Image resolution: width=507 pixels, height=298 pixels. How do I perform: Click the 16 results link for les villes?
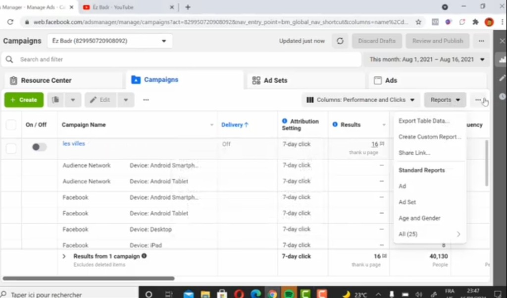tap(375, 144)
